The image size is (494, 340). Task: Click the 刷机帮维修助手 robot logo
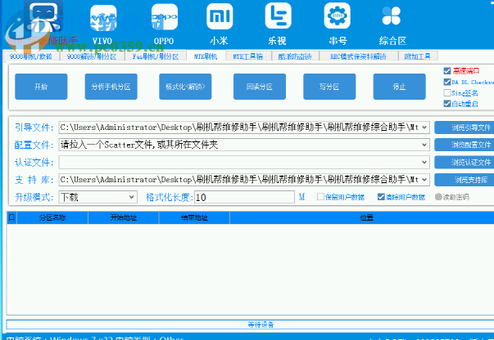click(45, 16)
